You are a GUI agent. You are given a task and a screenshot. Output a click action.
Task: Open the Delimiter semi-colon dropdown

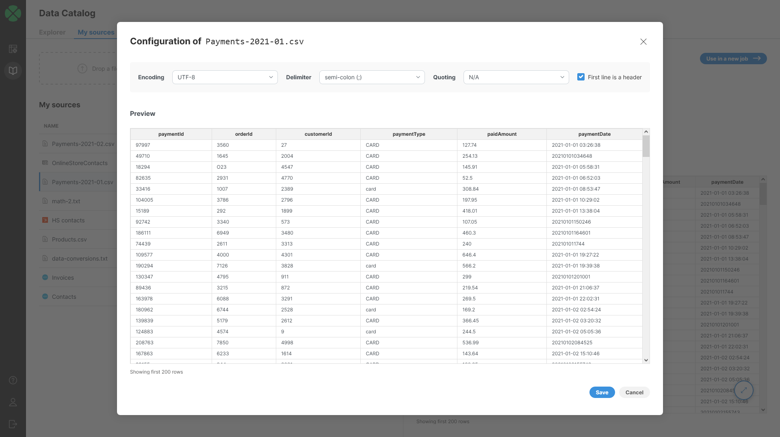click(372, 77)
